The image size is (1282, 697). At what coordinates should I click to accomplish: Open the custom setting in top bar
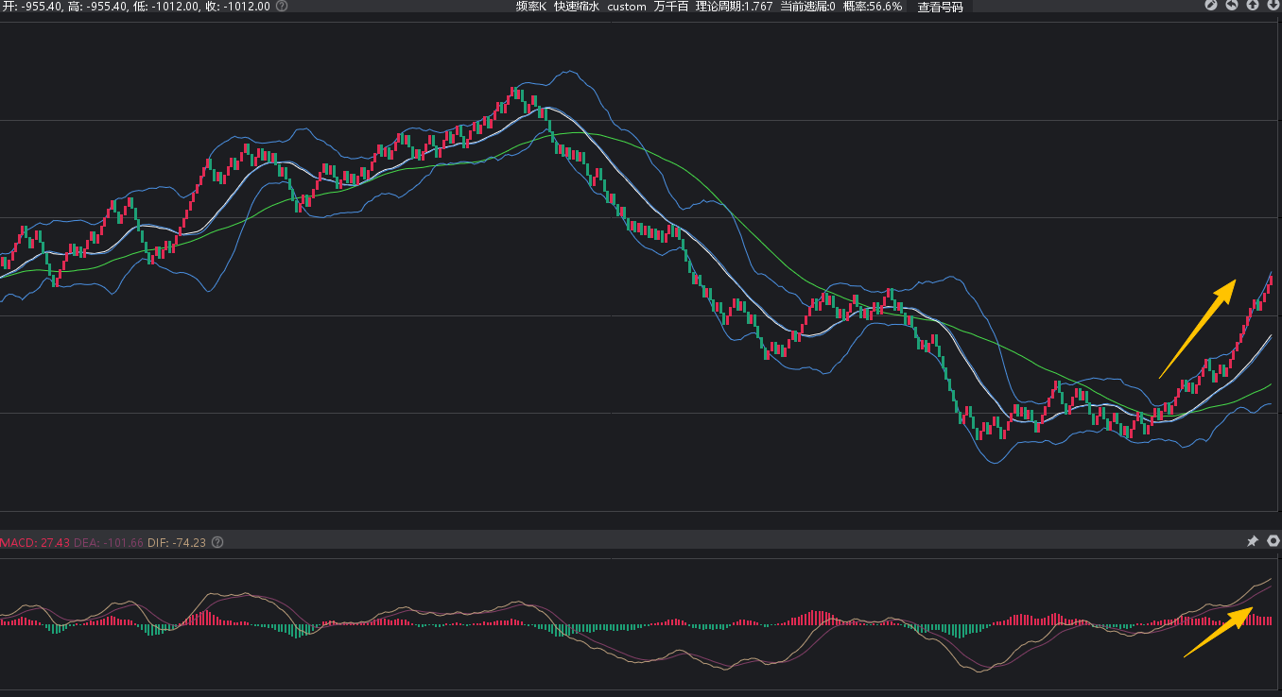coord(627,7)
